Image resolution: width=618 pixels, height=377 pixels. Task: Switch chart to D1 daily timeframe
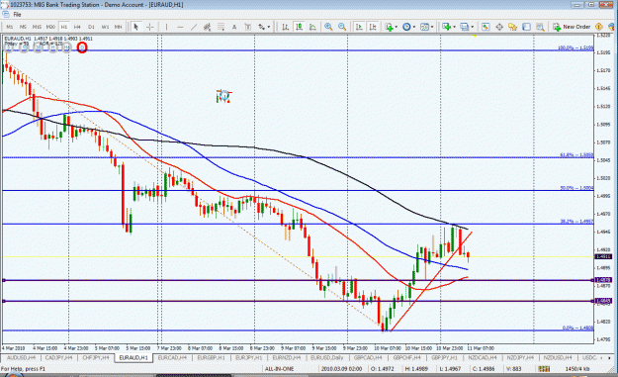coord(91,27)
